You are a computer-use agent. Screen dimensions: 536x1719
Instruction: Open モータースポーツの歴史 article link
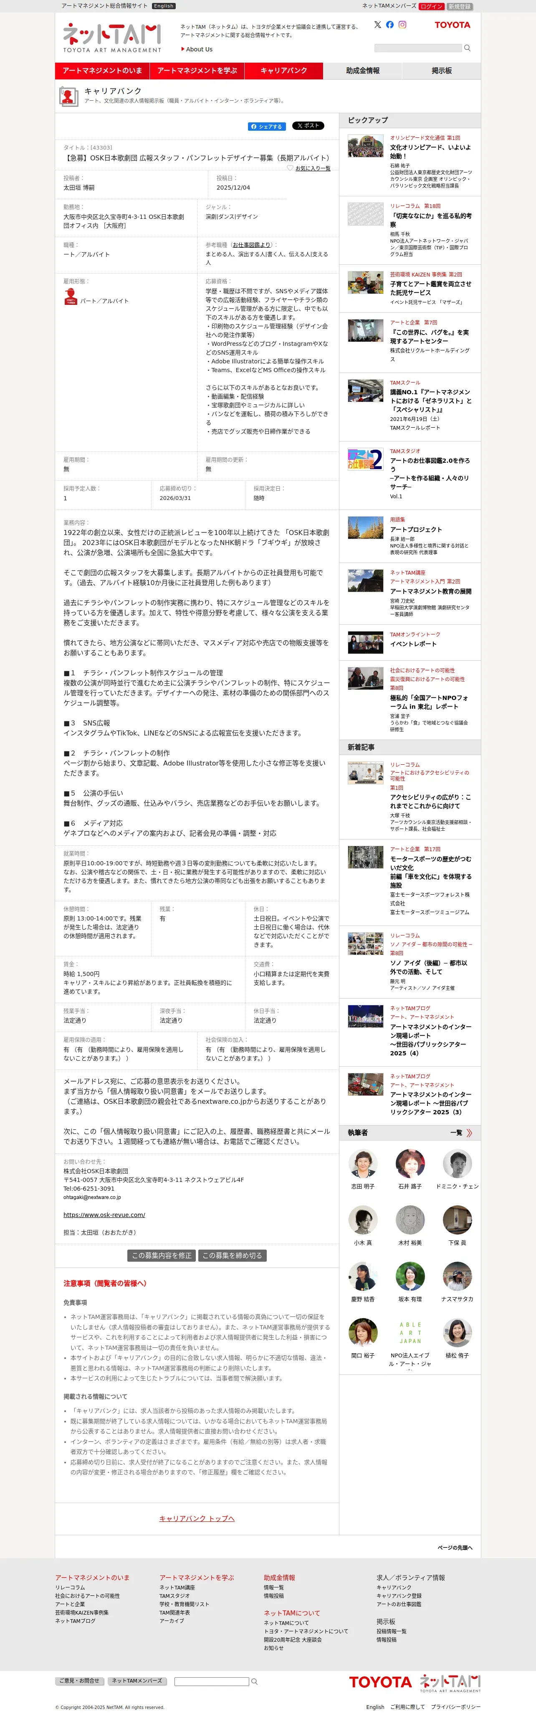coord(431,872)
